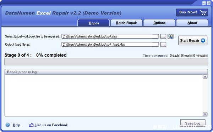Image resolution: width=213 pixels, height=132 pixels.
Task: Browse for the source Excel file
Action: [163, 36]
